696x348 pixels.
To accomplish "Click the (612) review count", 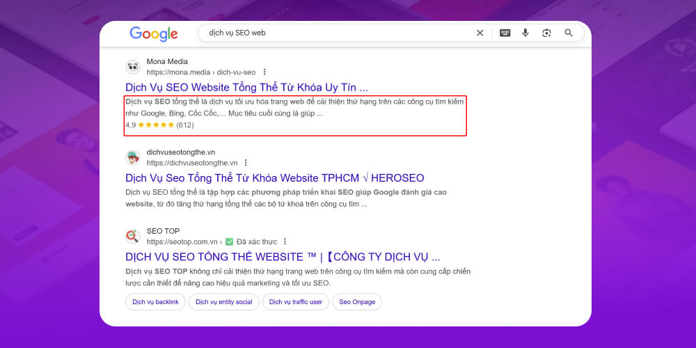I will click(185, 125).
